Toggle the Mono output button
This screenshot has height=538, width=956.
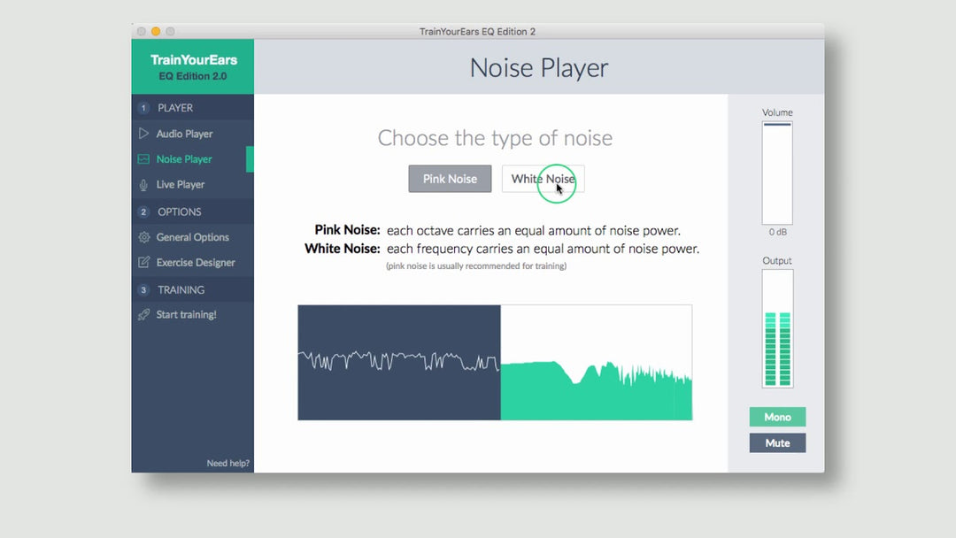coord(777,417)
